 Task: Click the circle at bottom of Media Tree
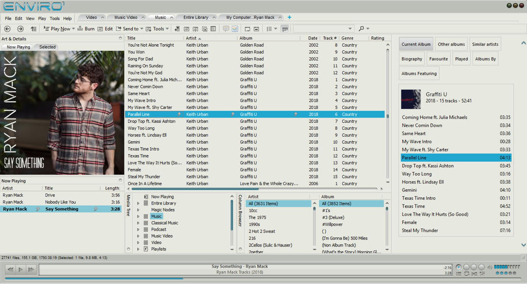tap(128, 249)
